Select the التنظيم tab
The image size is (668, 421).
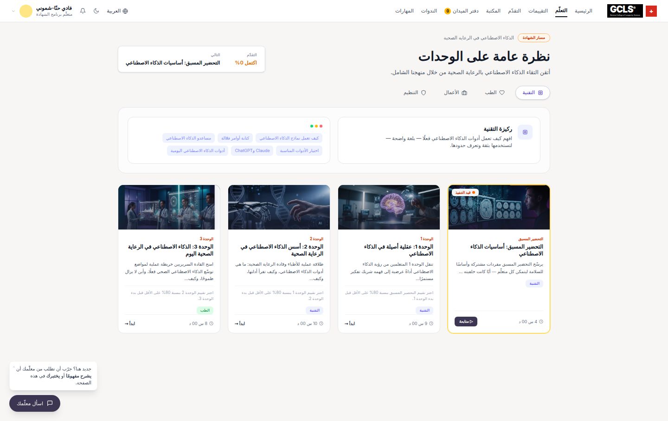[x=415, y=93]
